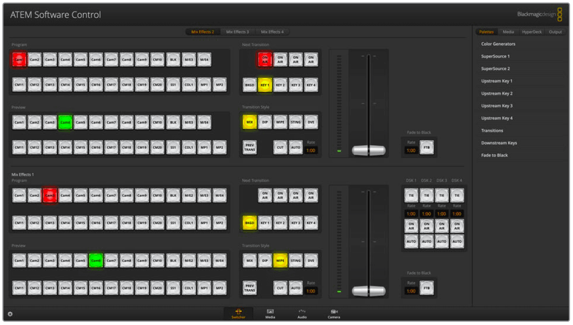Select the DIP transition style in Mix Effects 1
This screenshot has width=573, height=325.
point(264,260)
